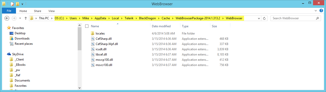This screenshot has height=92, width=326.
Task: Open the File menu tab
Action: click(9, 11)
